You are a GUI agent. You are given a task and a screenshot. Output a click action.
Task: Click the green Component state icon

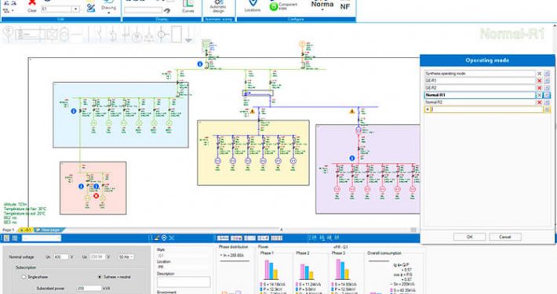274,6
